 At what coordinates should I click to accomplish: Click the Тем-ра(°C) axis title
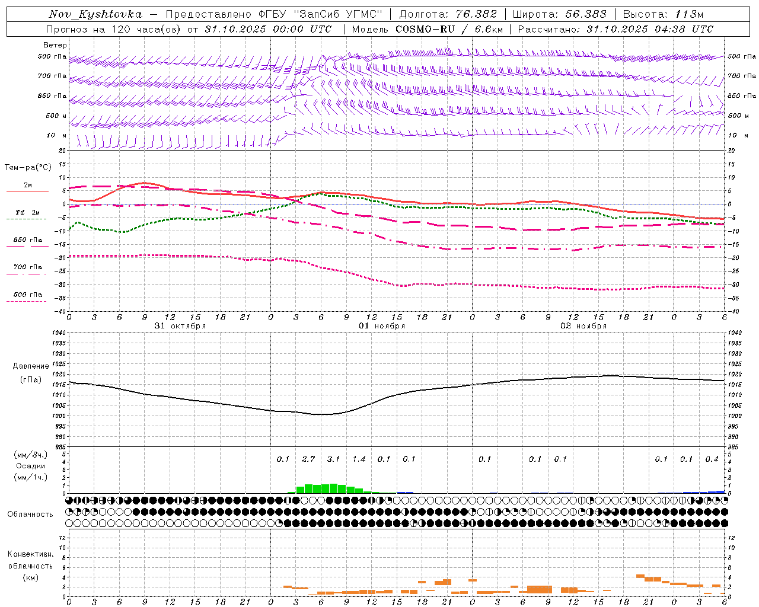(x=28, y=168)
